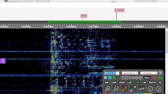Image resolution: width=168 pixels, height=94 pixels.
Task: Click the vertical scrollbar thumb on the right
Action: (x=167, y=42)
